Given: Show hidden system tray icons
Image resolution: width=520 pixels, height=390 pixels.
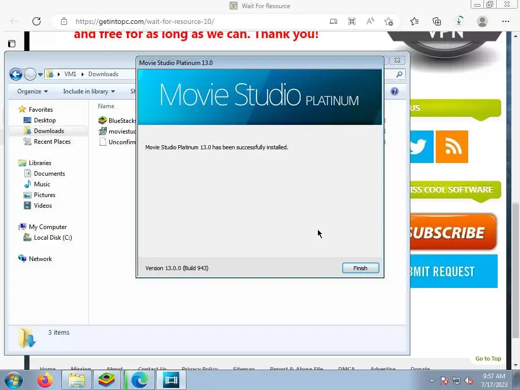Looking at the screenshot, I should tap(432, 380).
